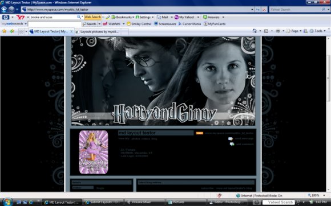Click the Quick Tabs grid icon
Screen dimensions: 331x206
coord(21,31)
